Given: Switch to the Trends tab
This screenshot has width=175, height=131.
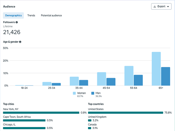Looking at the screenshot, I should pos(31,15).
